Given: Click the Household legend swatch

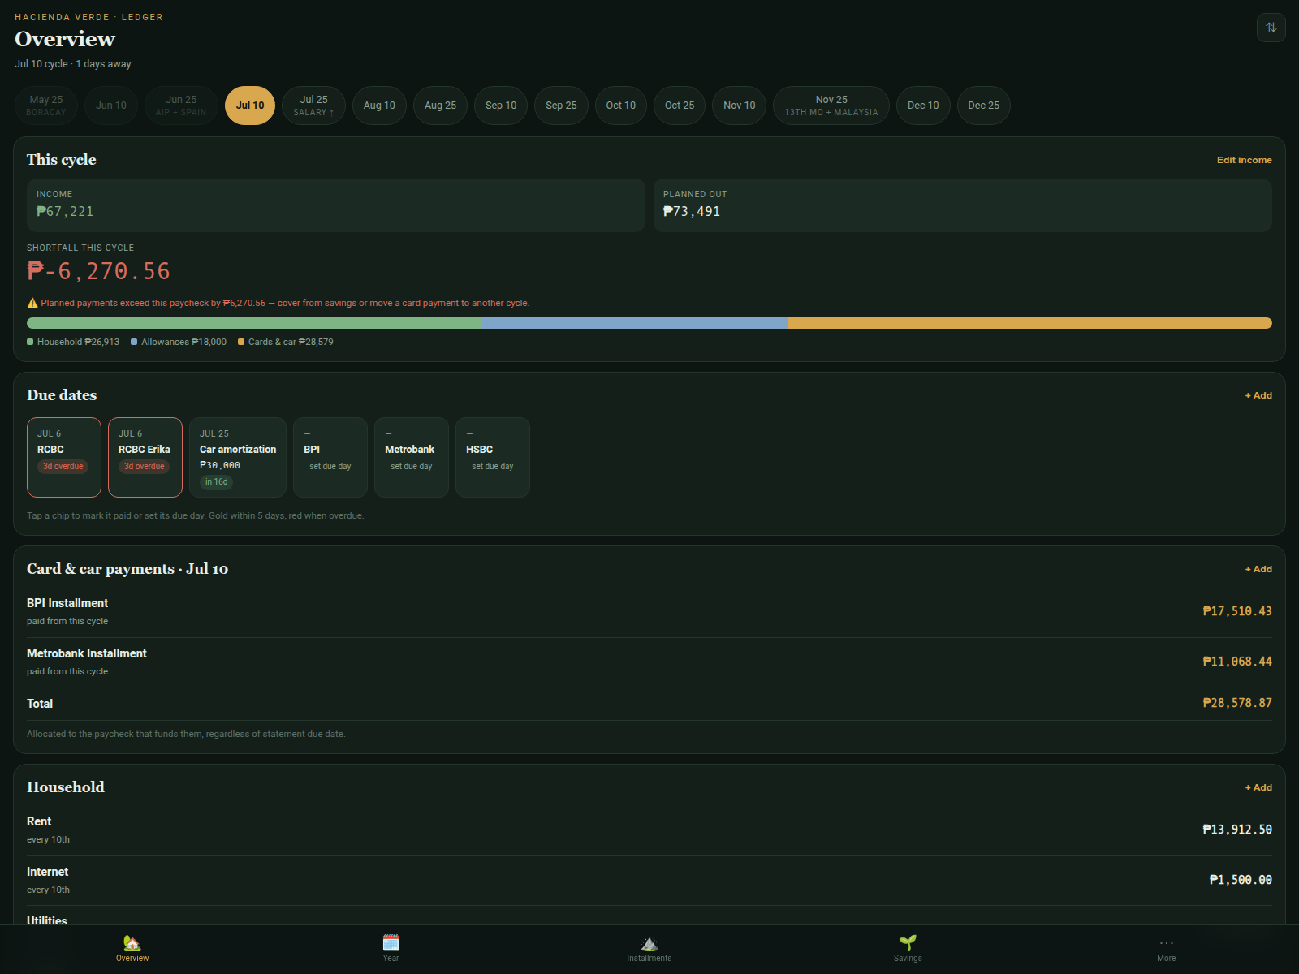Looking at the screenshot, I should click(30, 342).
